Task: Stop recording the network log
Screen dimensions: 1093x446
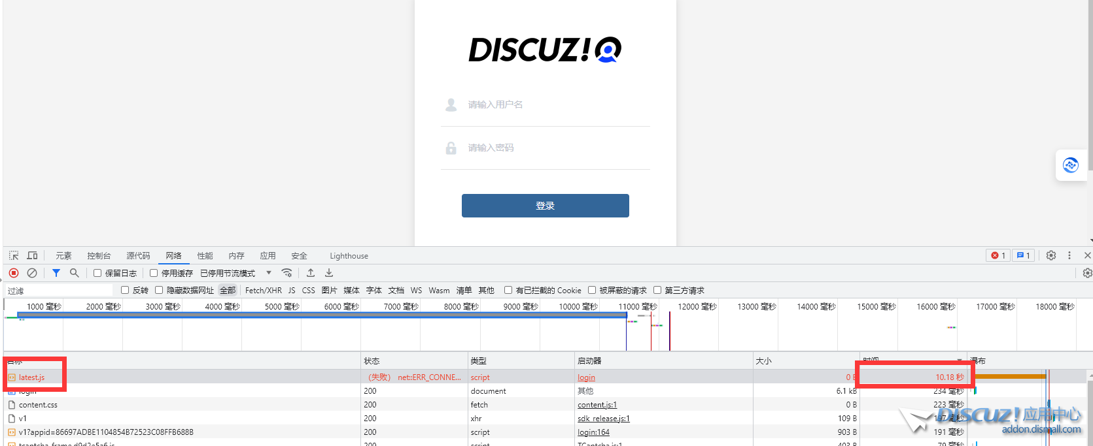Action: pyautogui.click(x=14, y=273)
